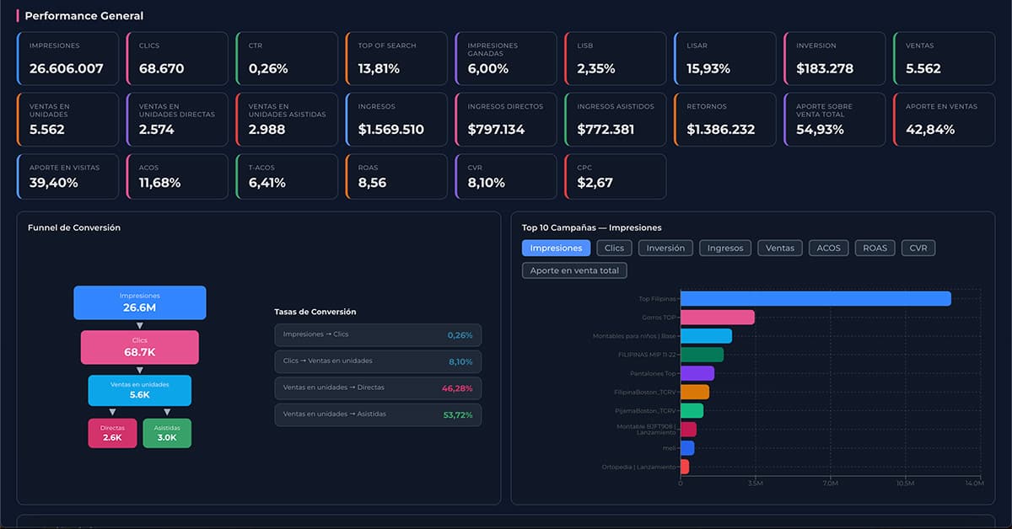
Task: Open Aporte sobre Venta Total 54,93% card
Action: [x=835, y=120]
